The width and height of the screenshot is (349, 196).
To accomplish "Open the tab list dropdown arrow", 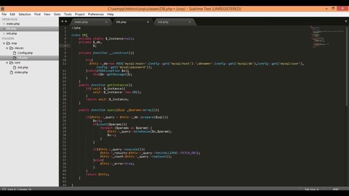I will click(346, 22).
